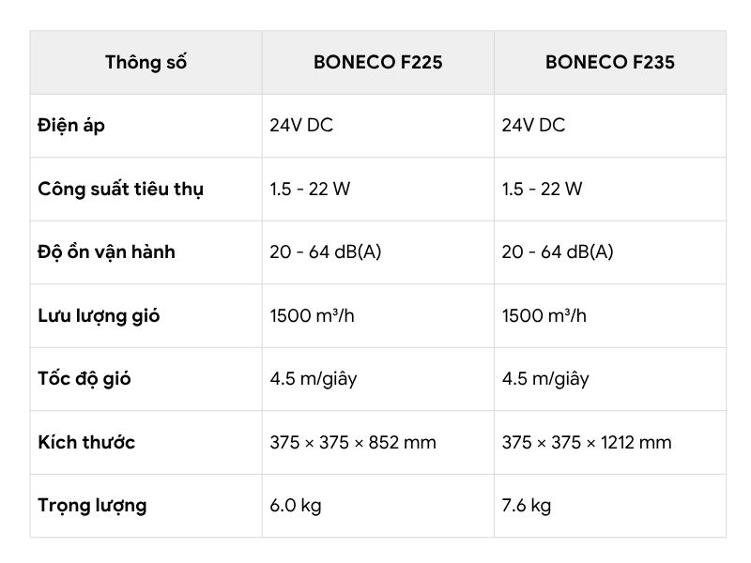
Task: Select the Kích thước row label
Action: click(x=86, y=442)
